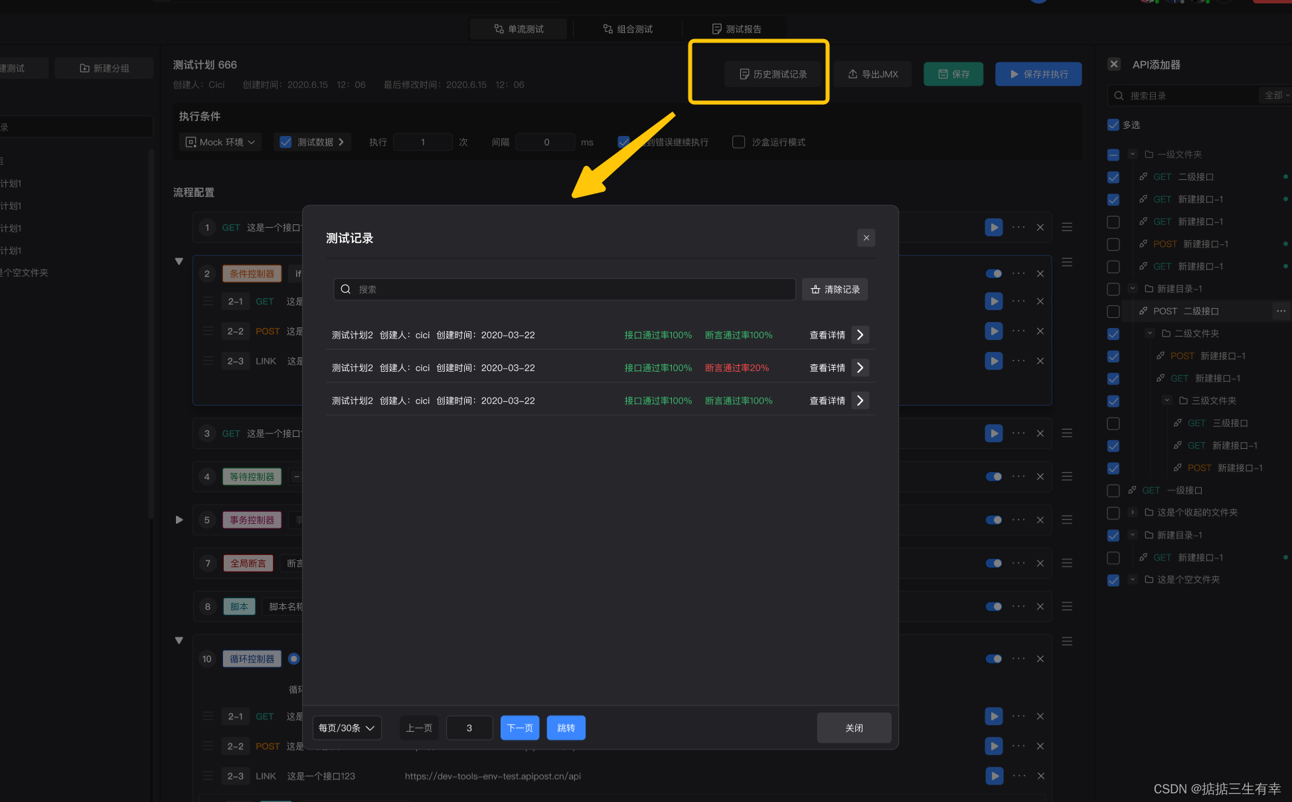Delete 脚本 step 8 with X icon

1040,607
